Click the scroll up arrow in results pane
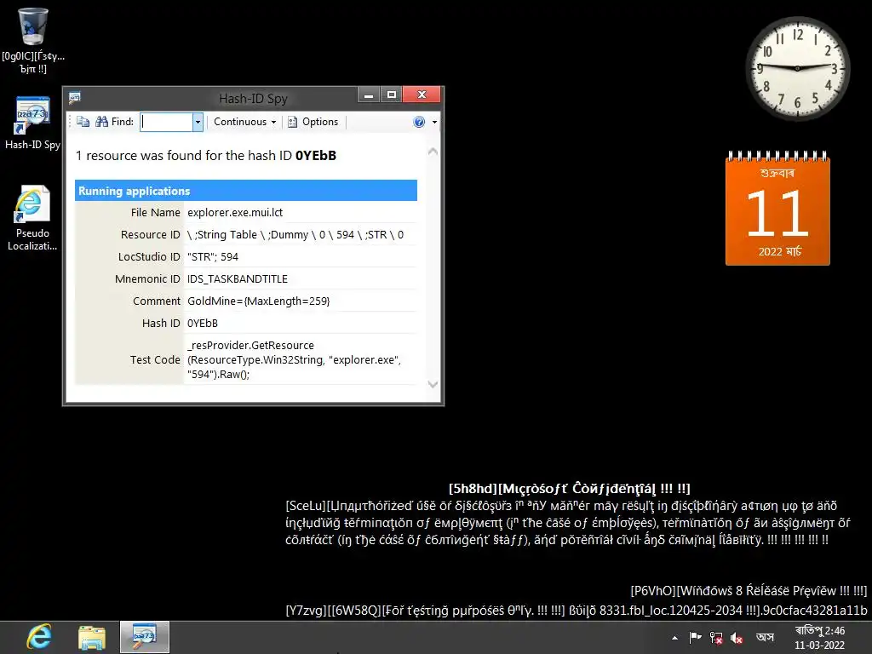The height and width of the screenshot is (654, 872). point(433,152)
